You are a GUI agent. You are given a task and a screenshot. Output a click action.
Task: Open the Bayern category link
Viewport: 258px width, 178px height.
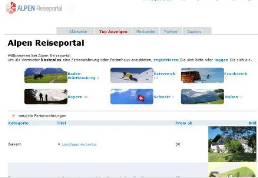(75, 97)
